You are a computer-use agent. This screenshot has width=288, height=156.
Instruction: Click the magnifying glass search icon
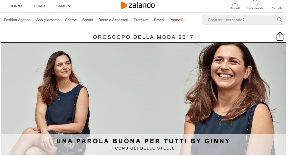(280, 20)
